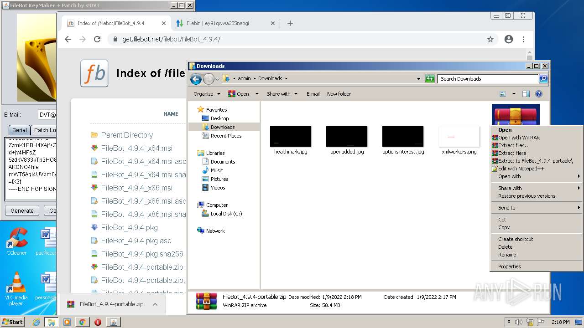
Task: Expand download item options chevron
Action: pyautogui.click(x=155, y=304)
